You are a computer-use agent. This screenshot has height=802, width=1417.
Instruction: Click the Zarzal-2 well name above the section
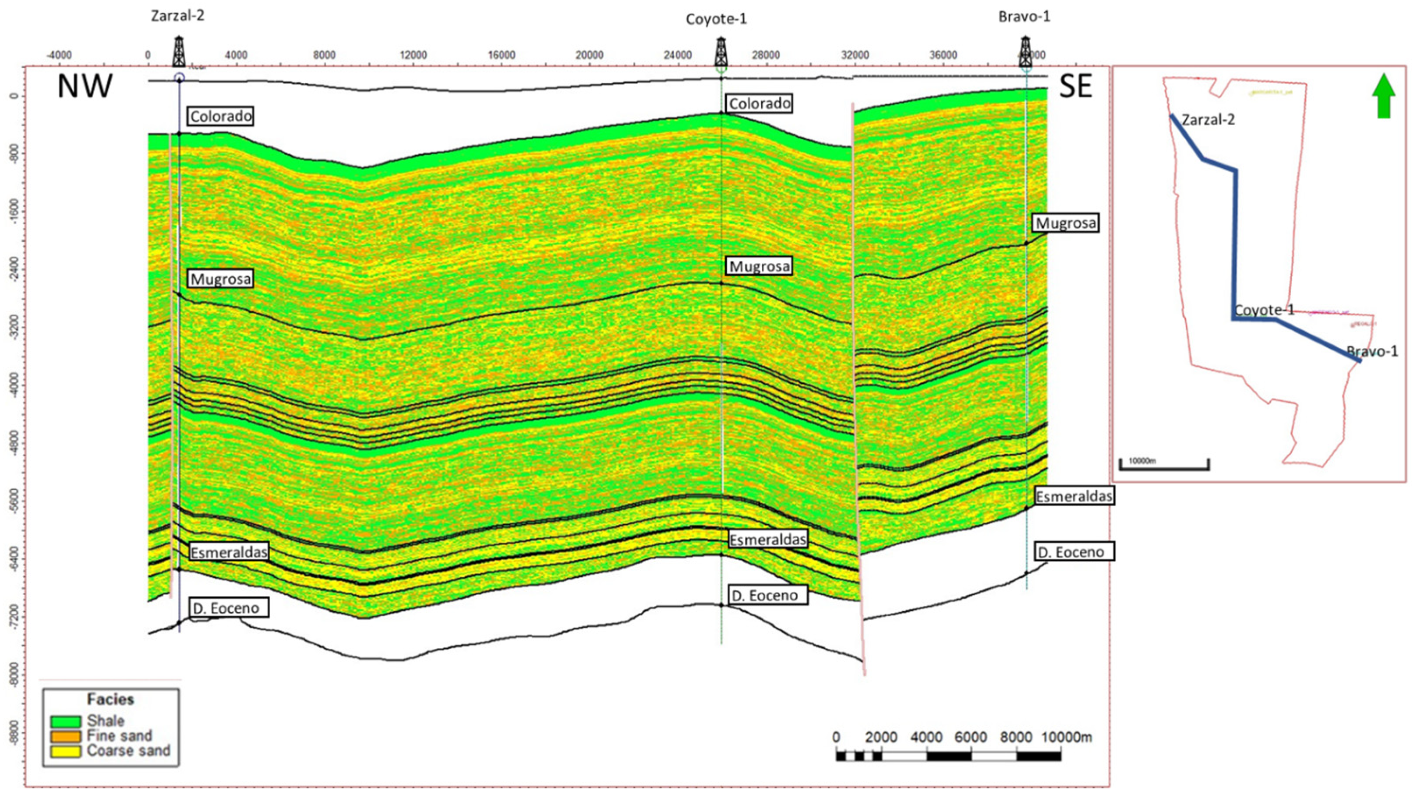[178, 15]
